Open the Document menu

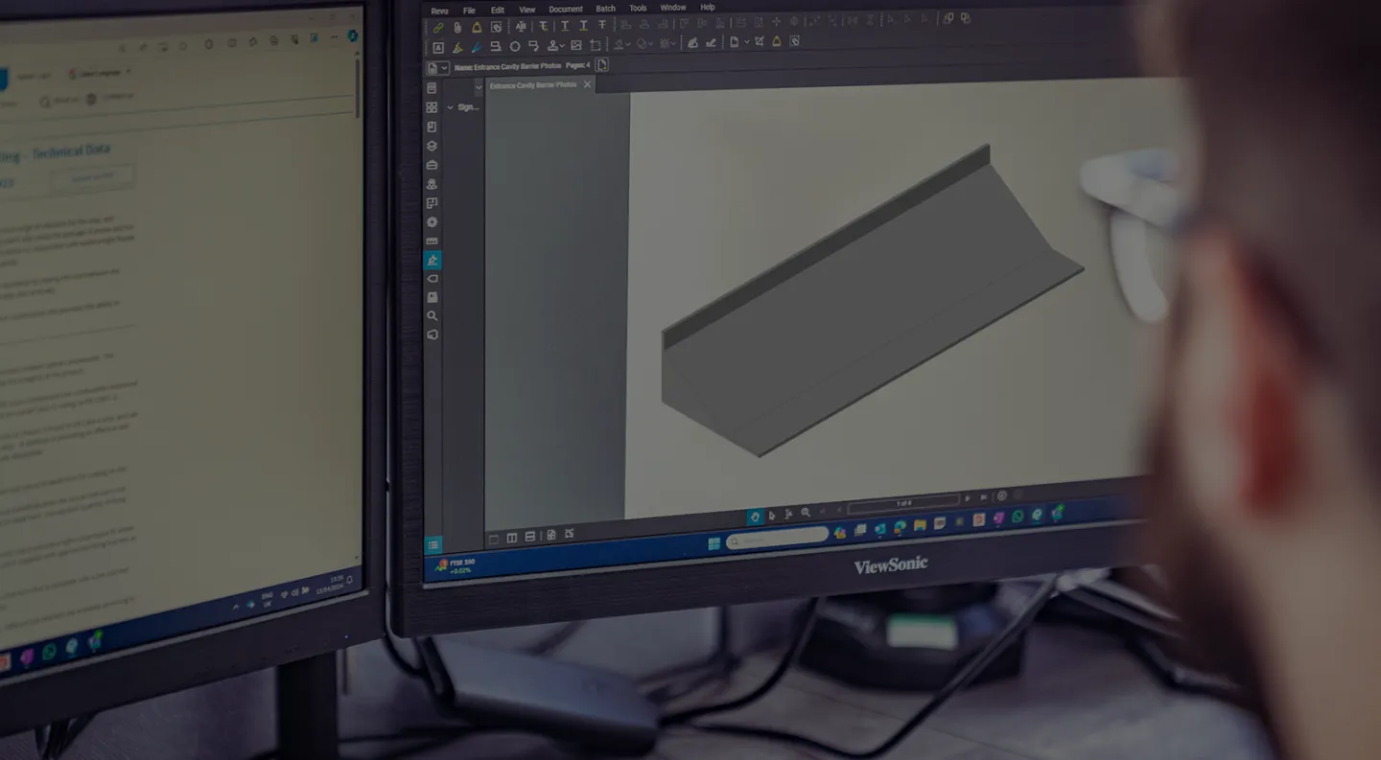point(566,9)
